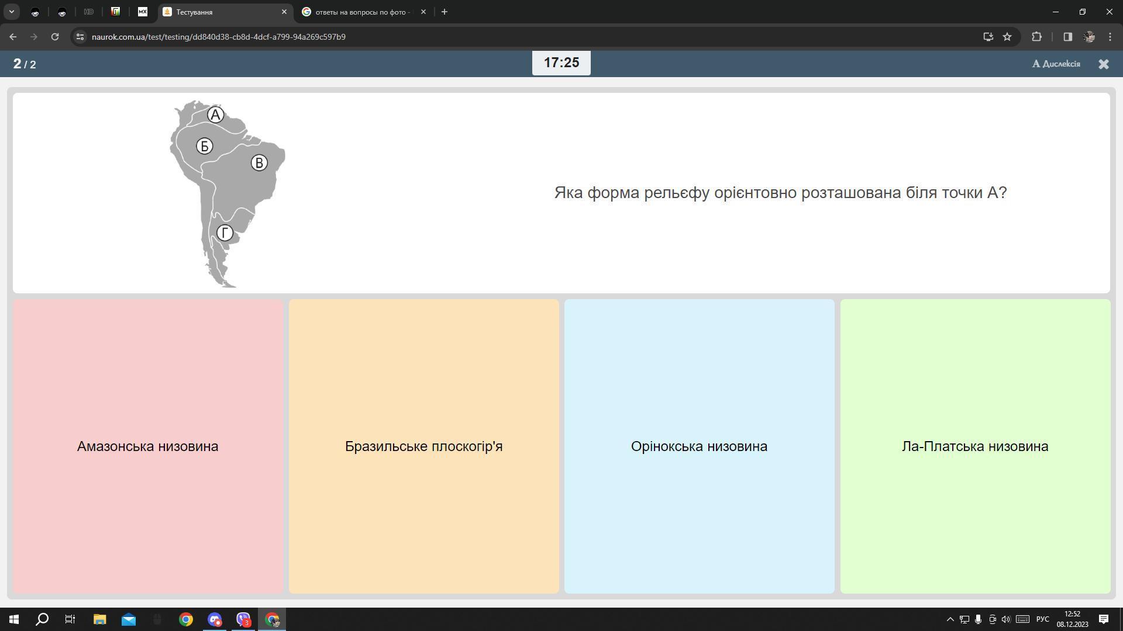Choose answer Бразильське плоскогір'я

[x=423, y=446]
